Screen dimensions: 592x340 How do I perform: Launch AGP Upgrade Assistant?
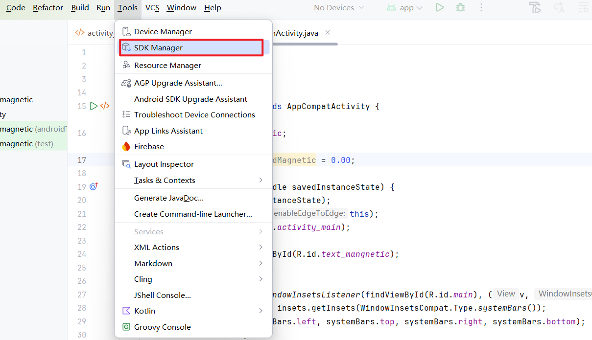(193, 83)
